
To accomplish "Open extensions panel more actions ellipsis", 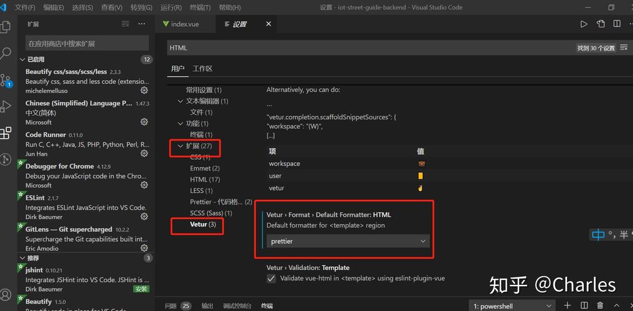I will click(x=141, y=24).
